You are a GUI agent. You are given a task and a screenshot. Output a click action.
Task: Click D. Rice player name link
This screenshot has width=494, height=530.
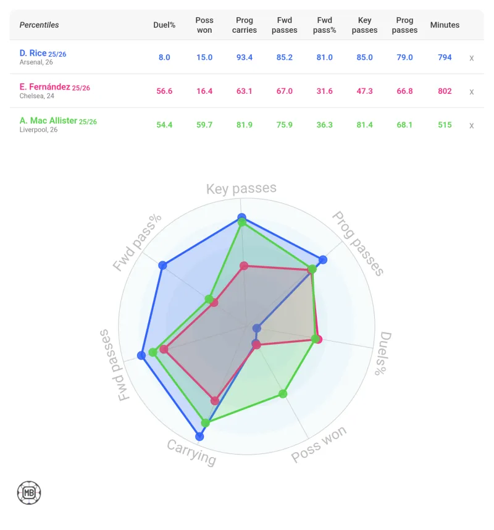(29, 54)
